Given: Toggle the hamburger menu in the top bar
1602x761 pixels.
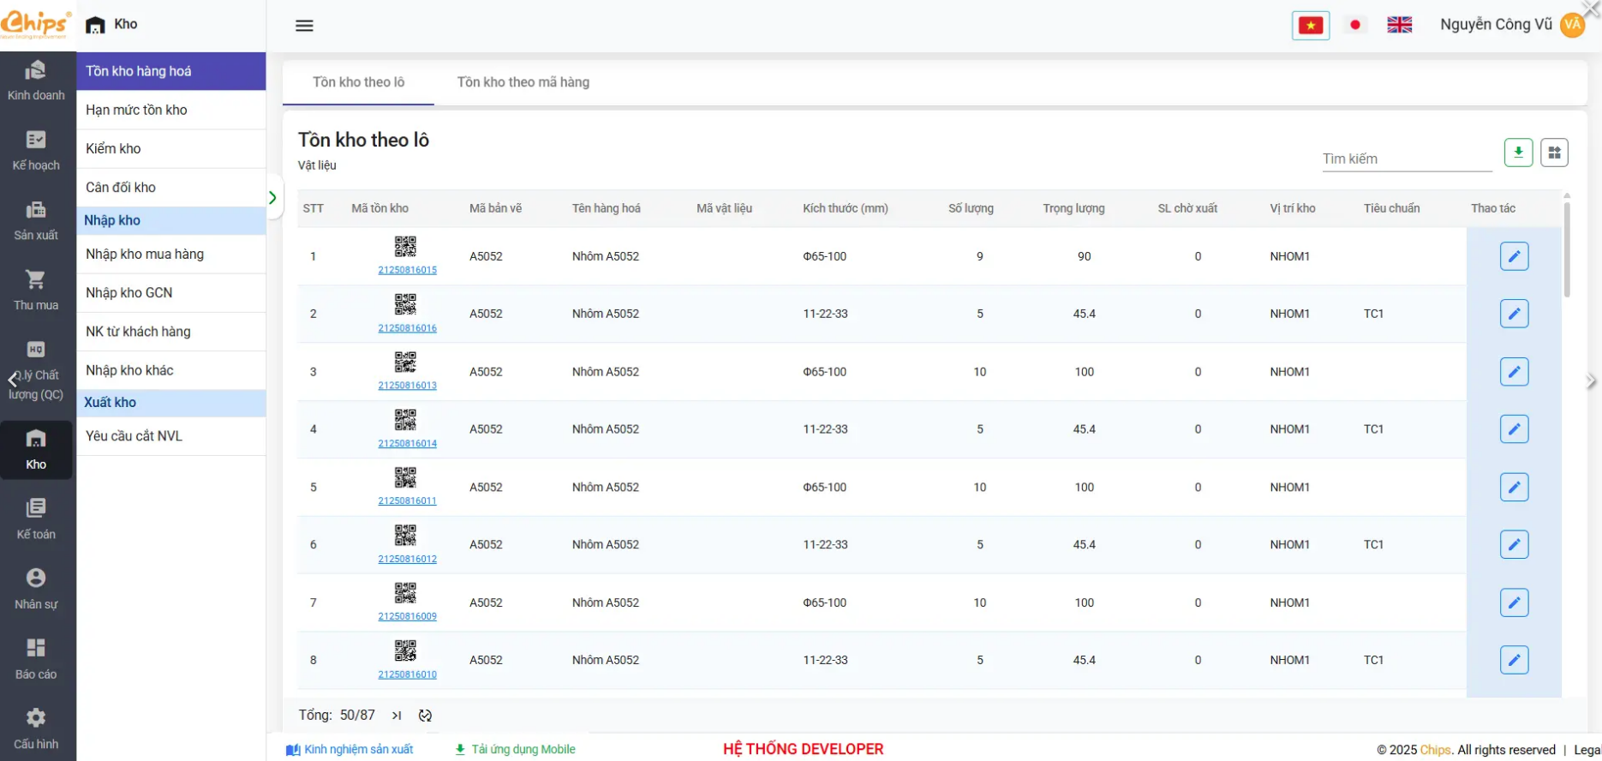Looking at the screenshot, I should coord(304,26).
